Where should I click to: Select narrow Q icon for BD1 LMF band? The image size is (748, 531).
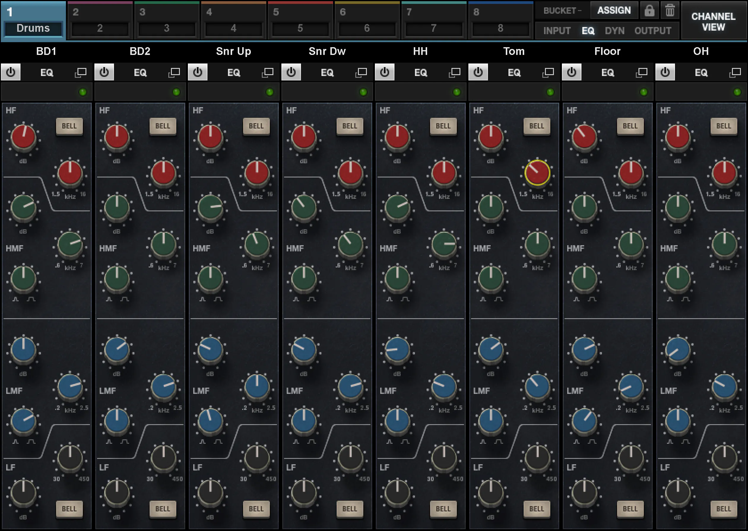(15, 441)
